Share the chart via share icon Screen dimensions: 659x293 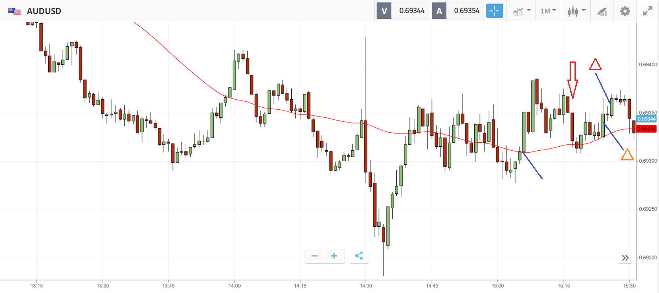point(359,256)
